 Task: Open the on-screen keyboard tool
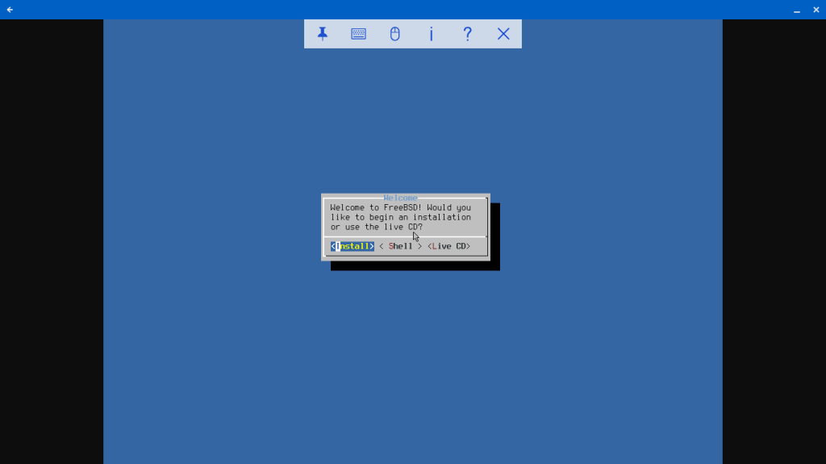(358, 34)
